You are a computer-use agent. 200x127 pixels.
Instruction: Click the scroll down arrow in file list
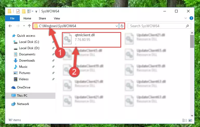click(x=192, y=115)
